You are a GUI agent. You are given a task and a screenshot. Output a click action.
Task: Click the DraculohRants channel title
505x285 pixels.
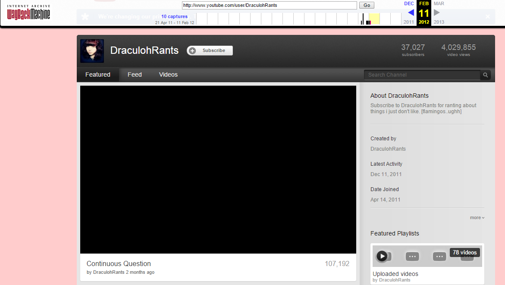tap(144, 50)
